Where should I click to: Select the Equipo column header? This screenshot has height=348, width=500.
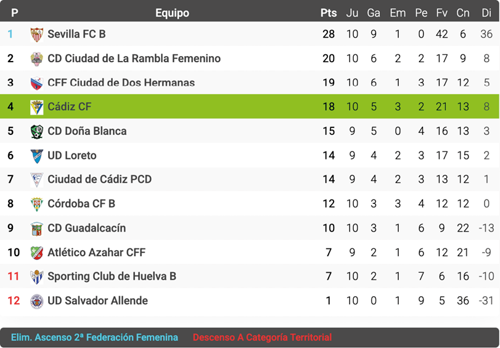click(x=172, y=13)
